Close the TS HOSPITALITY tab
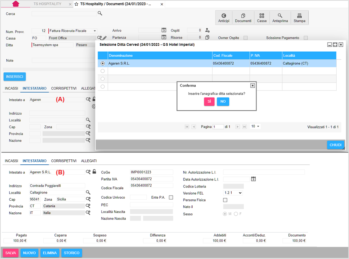 click(x=70, y=4)
